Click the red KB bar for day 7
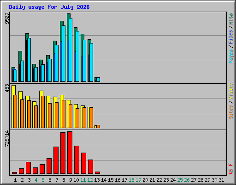Viewport: 236px width, 185px height. tap(56, 160)
